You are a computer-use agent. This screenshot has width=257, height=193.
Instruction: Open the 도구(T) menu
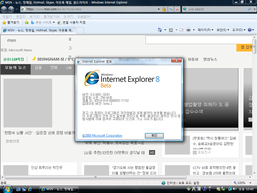pyautogui.click(x=69, y=17)
